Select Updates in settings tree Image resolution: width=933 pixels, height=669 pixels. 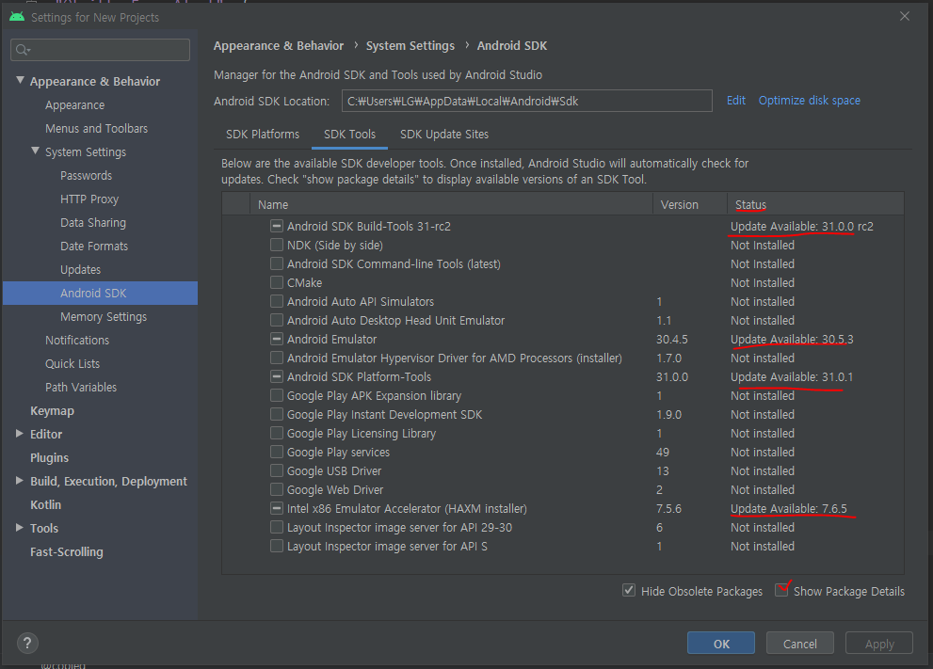click(80, 269)
